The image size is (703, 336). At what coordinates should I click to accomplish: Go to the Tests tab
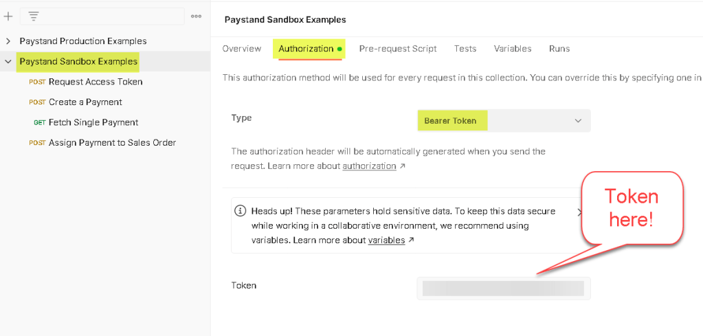click(x=465, y=49)
